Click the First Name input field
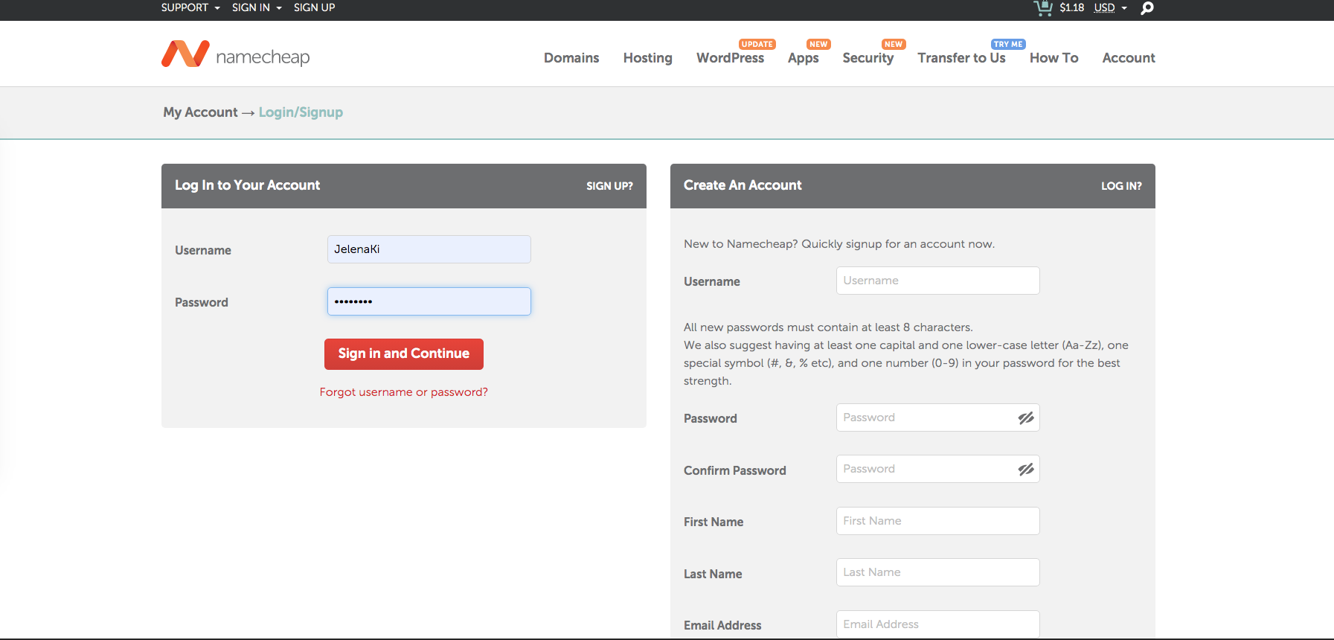This screenshot has height=640, width=1334. 937,521
